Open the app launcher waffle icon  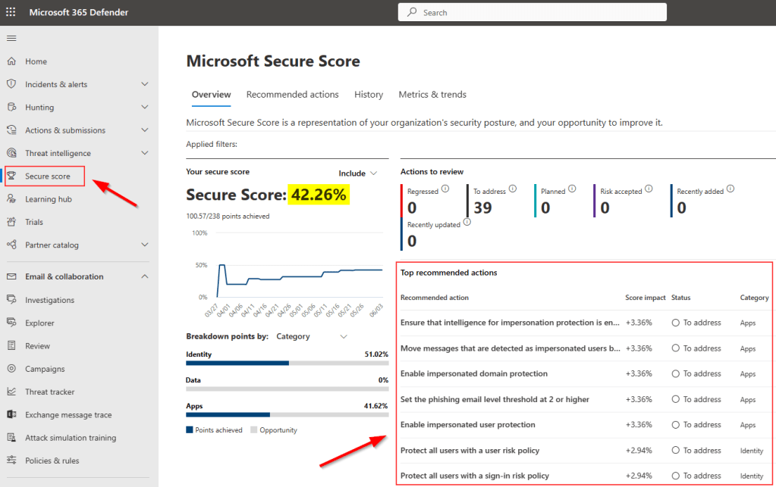coord(11,12)
